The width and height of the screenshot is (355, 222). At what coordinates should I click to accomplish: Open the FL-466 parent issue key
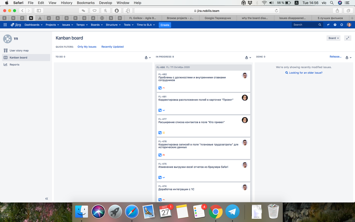(161, 67)
